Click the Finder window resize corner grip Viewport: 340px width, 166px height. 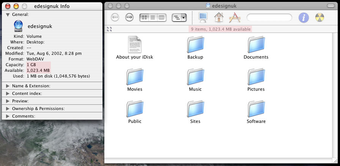pyautogui.click(x=335, y=161)
